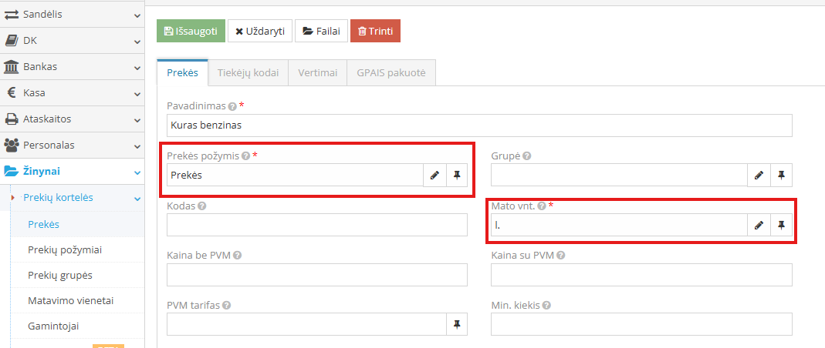Click the DK book icon in sidebar
The width and height of the screenshot is (825, 348).
tap(11, 41)
